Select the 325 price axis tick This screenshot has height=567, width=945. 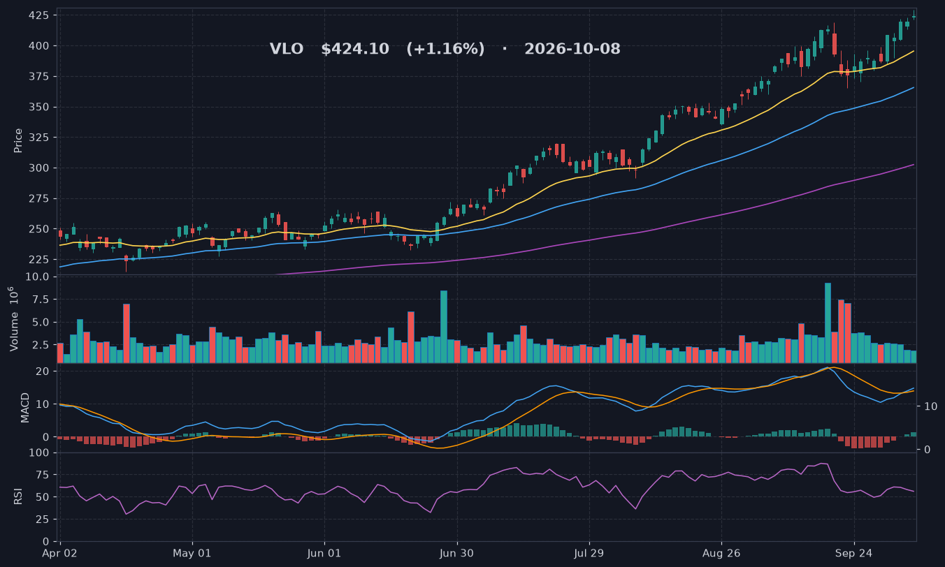(38, 138)
